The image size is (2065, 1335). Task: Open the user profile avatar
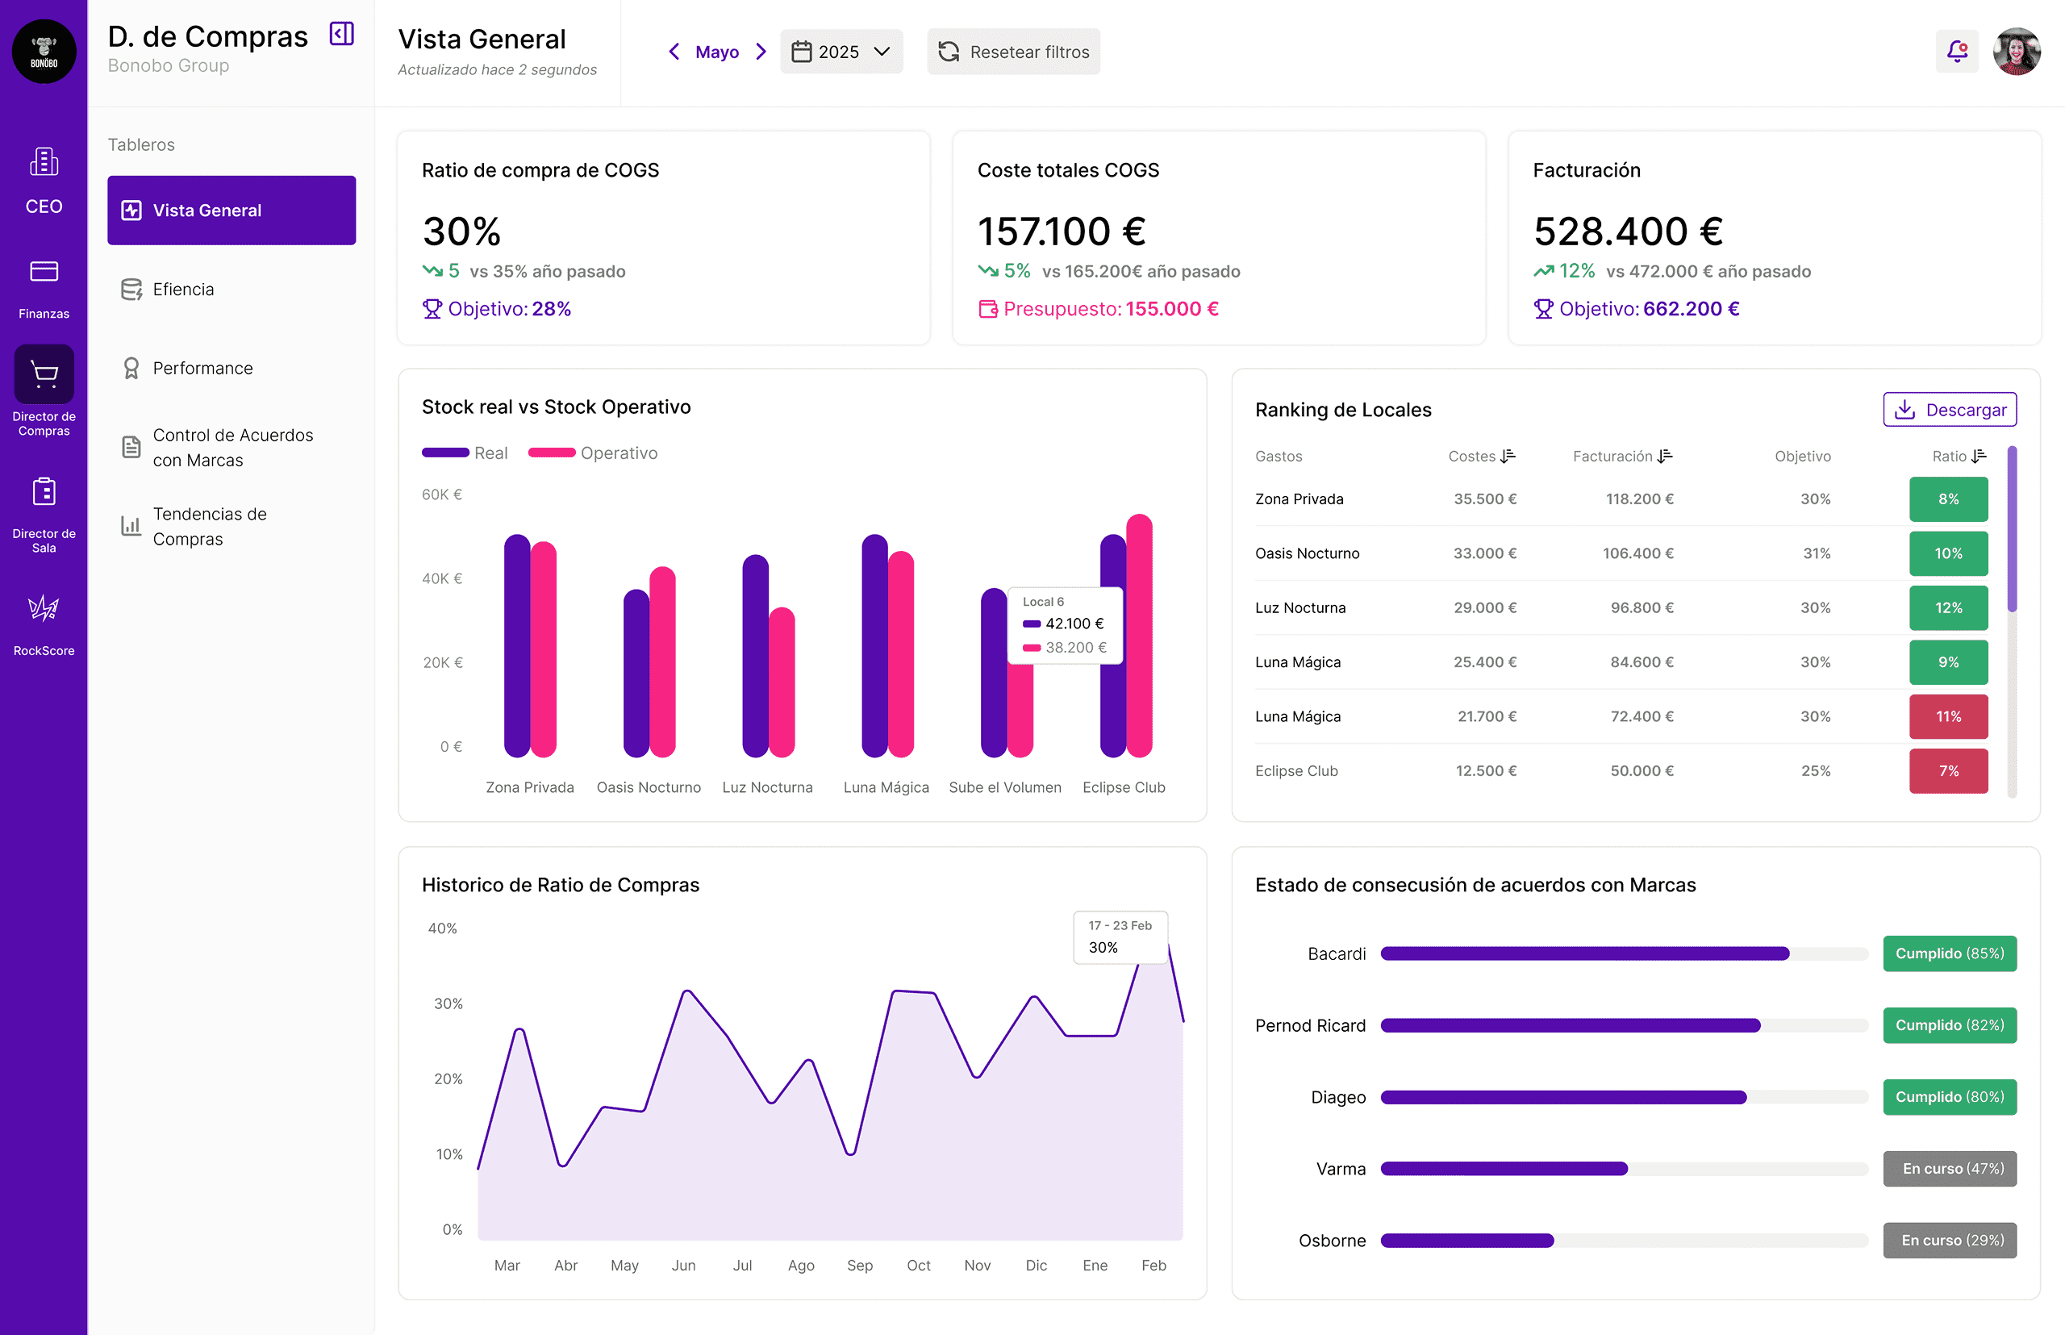point(2017,51)
